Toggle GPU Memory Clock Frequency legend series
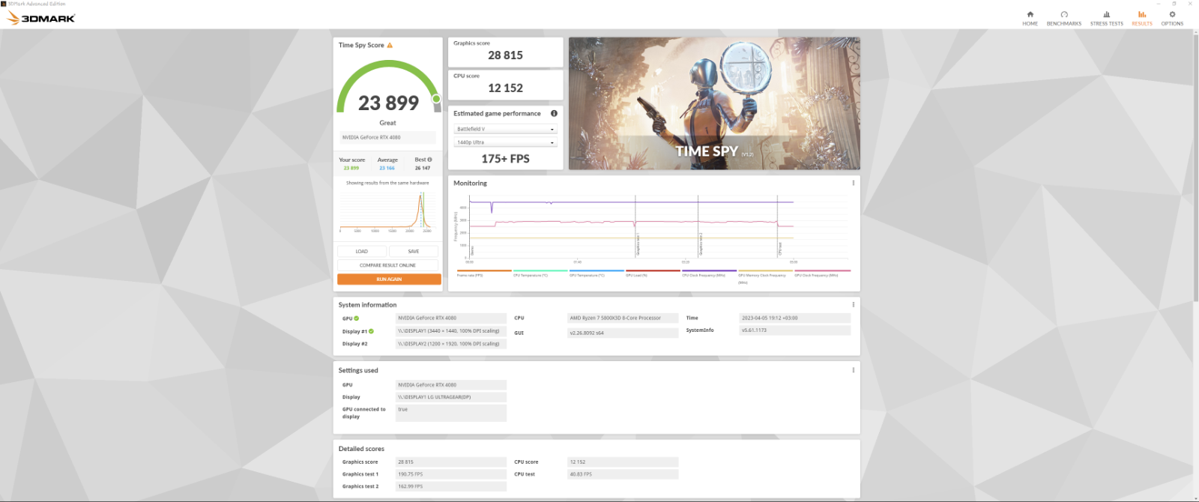 (x=765, y=276)
